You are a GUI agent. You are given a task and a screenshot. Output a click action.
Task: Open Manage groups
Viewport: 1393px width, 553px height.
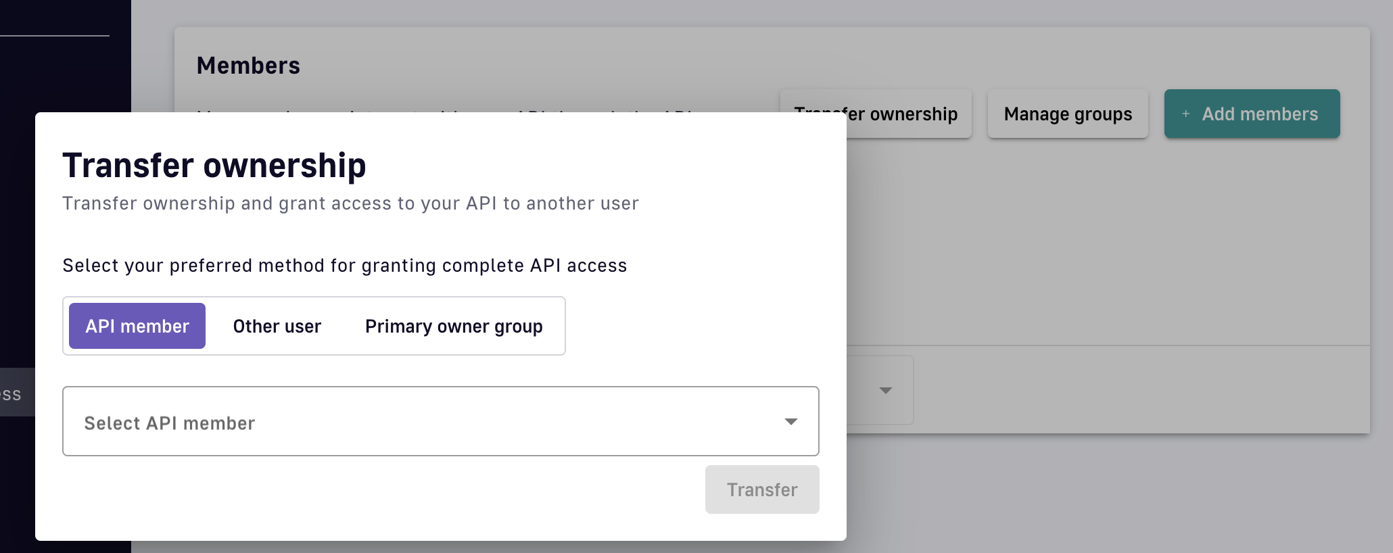click(x=1068, y=114)
